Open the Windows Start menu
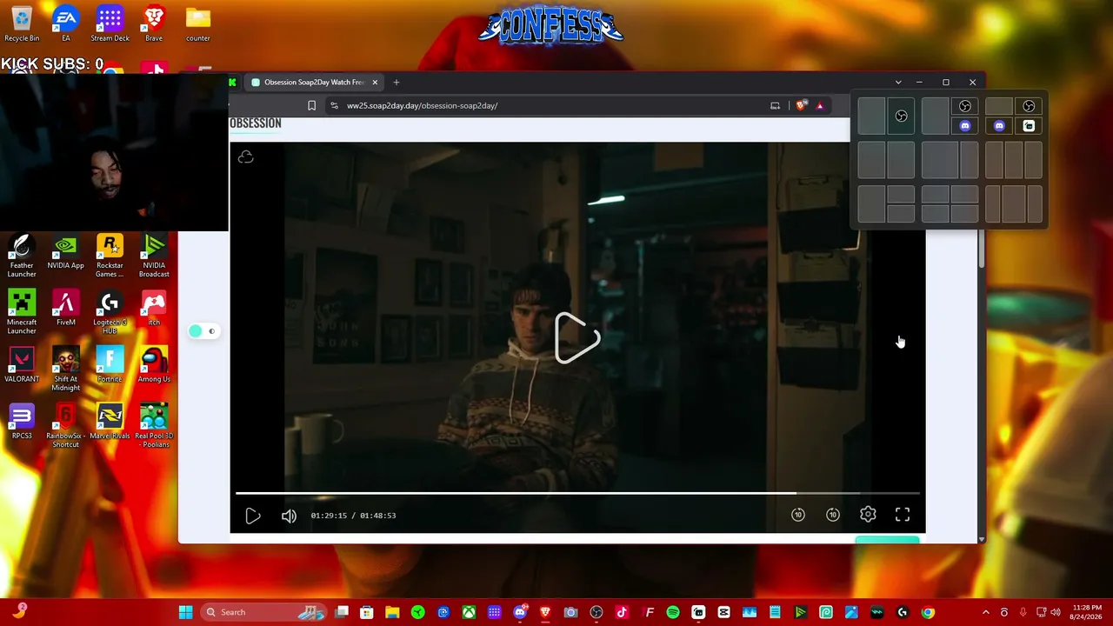Screen dimensions: 1113x626 pos(185,612)
